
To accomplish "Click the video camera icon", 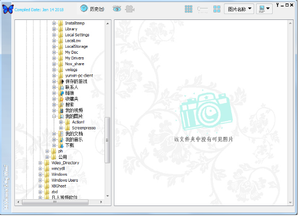I will tap(130, 9).
